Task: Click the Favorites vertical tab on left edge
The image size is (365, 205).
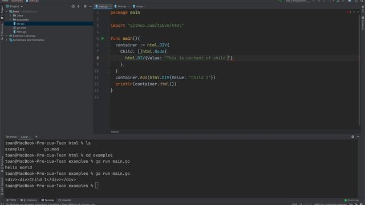Action: (x=2, y=164)
